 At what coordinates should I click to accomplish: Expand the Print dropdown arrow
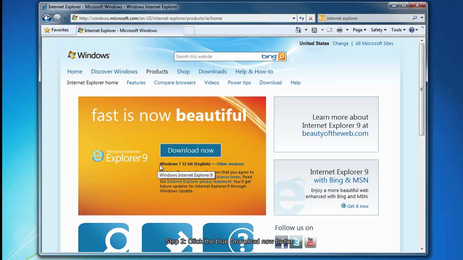(347, 30)
